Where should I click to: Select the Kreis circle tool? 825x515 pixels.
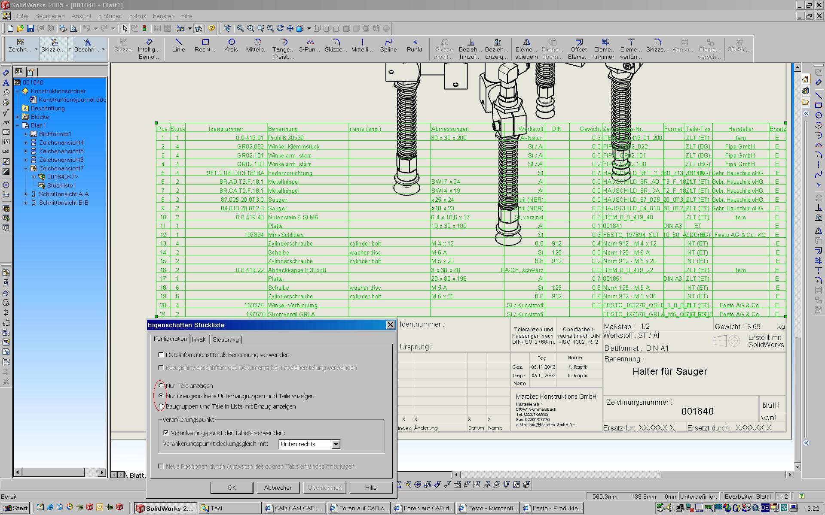click(x=231, y=45)
